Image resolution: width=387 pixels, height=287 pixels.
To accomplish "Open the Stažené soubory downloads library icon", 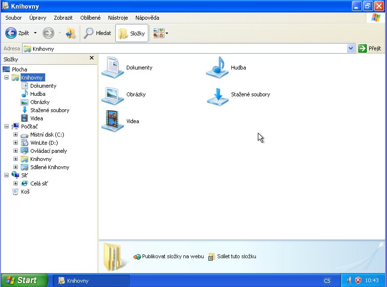I will [218, 97].
